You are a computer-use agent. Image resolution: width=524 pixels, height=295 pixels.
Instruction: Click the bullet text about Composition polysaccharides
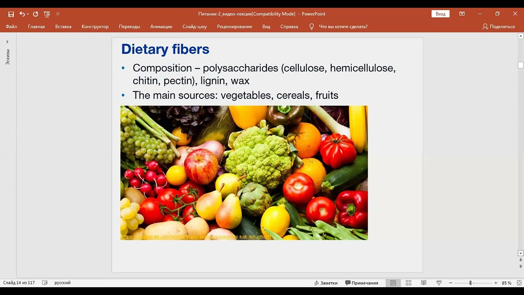pos(264,74)
